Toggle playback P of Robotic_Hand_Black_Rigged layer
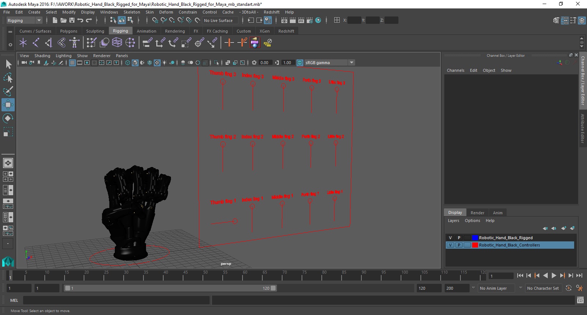The height and width of the screenshot is (315, 587). 459,238
